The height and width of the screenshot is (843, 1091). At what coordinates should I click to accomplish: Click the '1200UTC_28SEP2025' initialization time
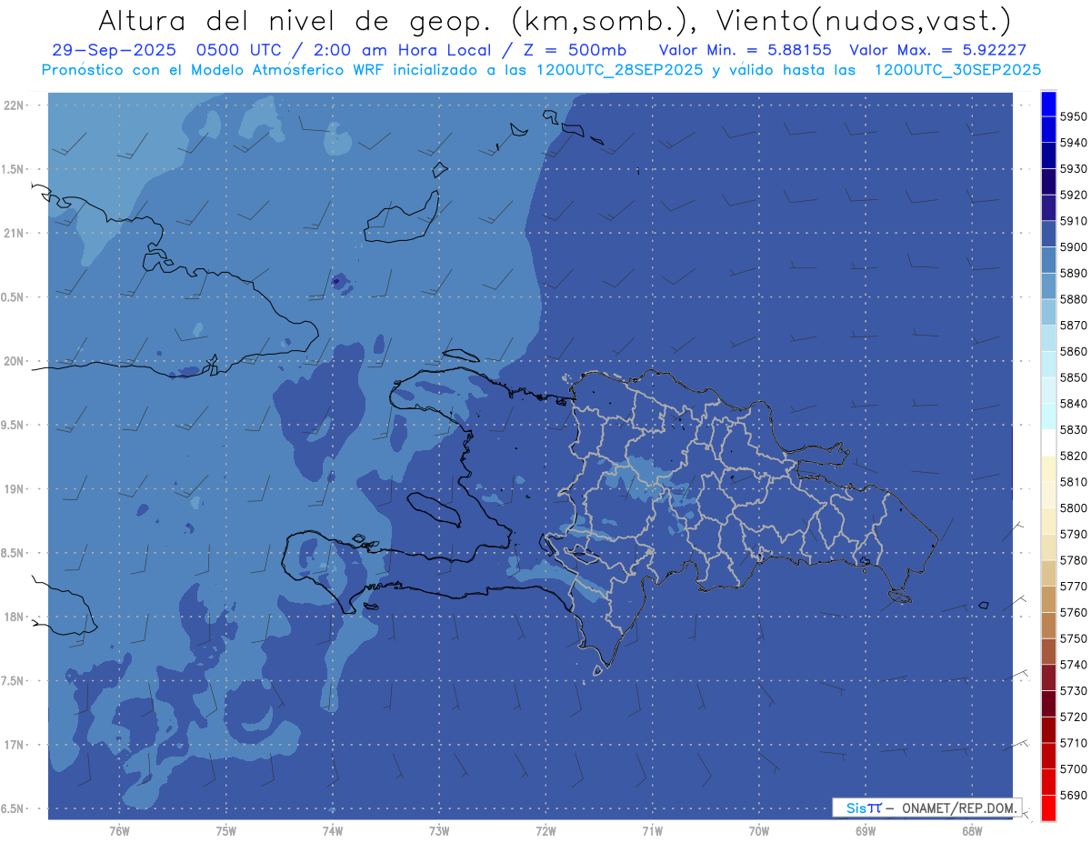click(x=619, y=70)
